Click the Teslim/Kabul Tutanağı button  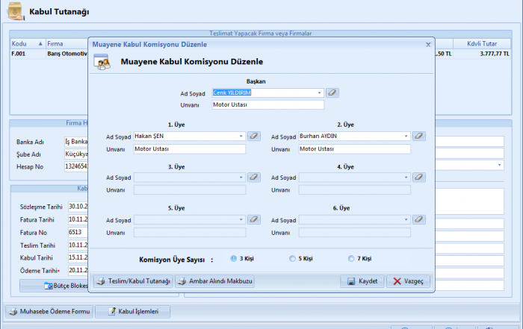(x=132, y=281)
